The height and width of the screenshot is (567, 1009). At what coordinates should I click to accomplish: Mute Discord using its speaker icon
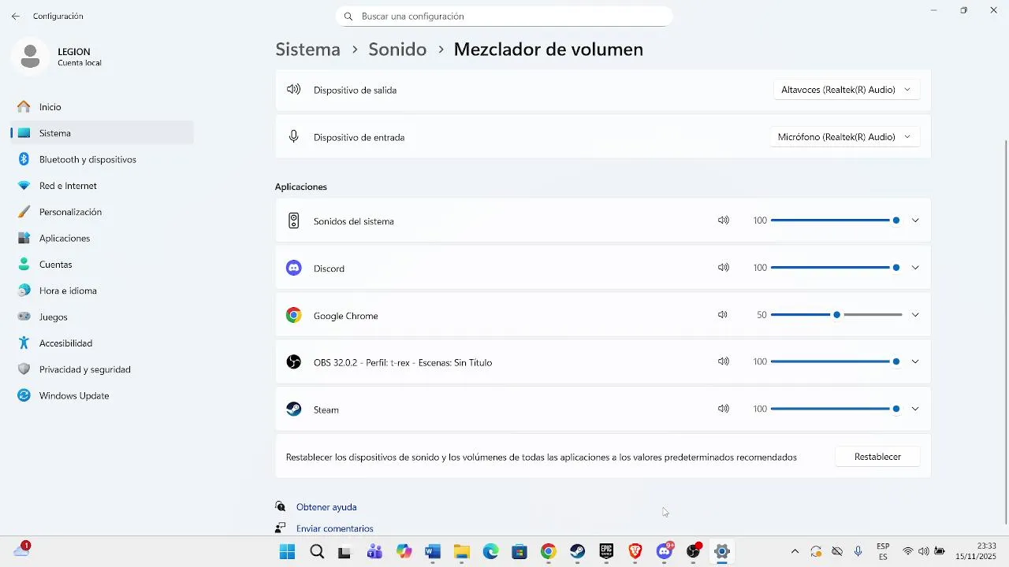click(723, 268)
